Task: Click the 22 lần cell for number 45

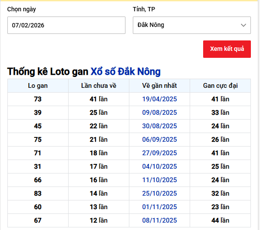Action: (99, 126)
